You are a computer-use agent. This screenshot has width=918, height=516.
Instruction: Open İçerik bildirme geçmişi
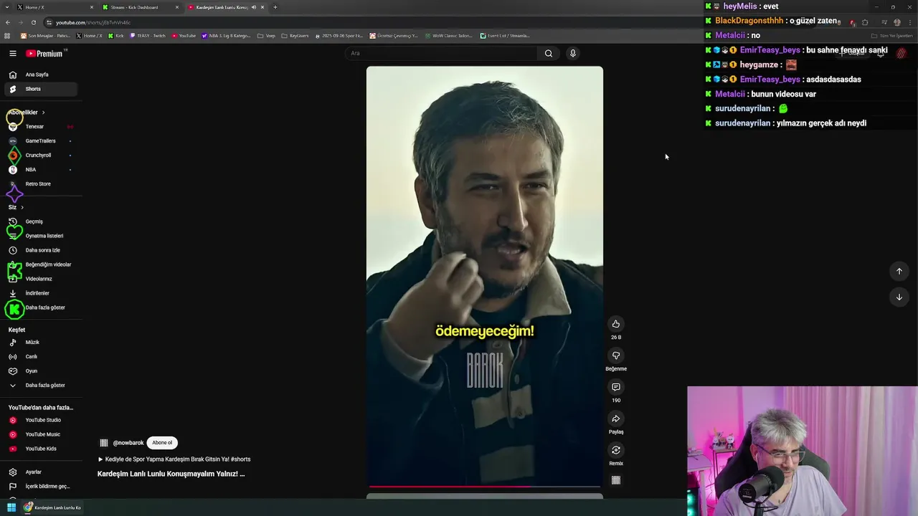tap(40, 487)
